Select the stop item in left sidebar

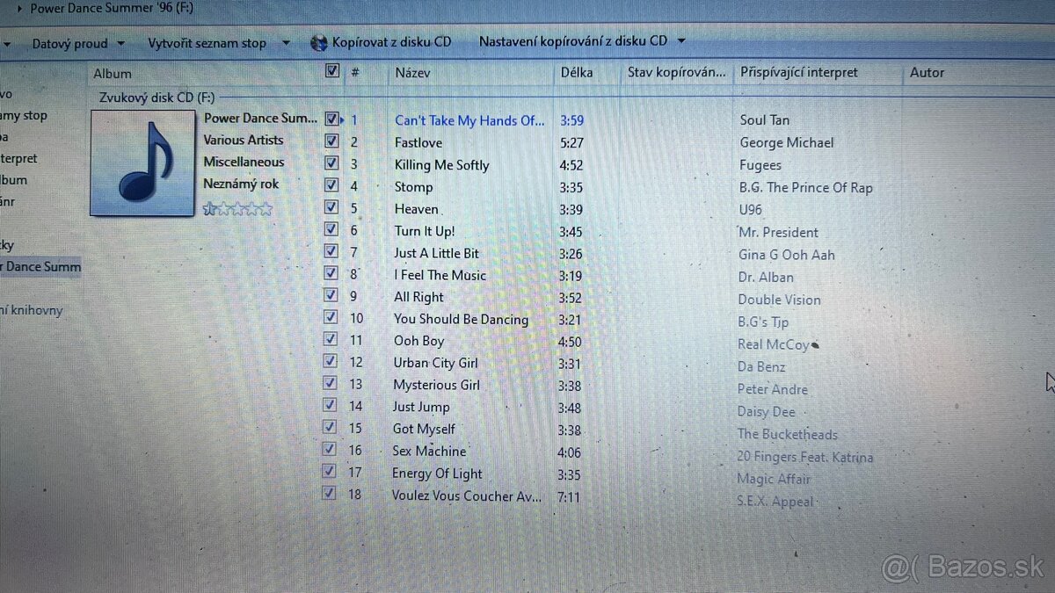tap(24, 115)
